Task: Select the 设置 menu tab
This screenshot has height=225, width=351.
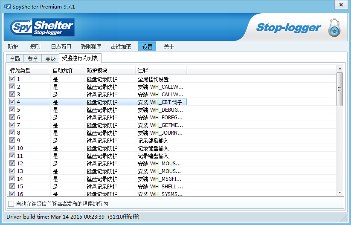Action: tap(147, 46)
